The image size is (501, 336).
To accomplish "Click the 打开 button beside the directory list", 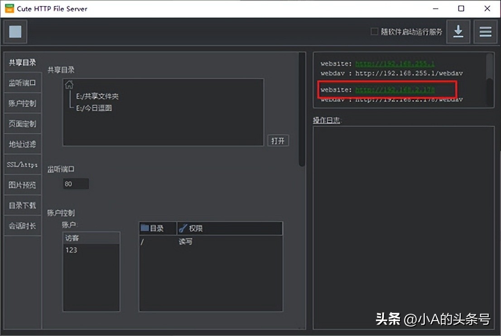I will click(x=278, y=140).
